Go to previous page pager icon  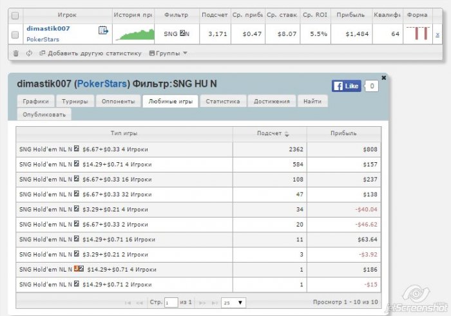140,302
